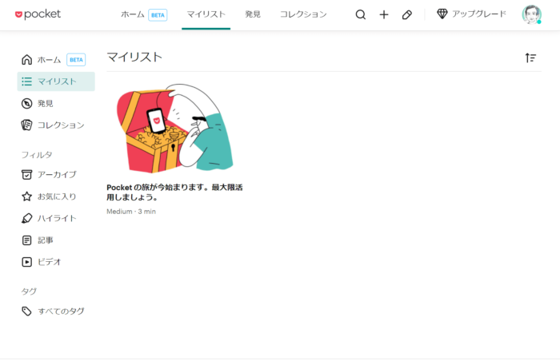Click the video play icon
The height and width of the screenshot is (361, 560).
tap(26, 262)
